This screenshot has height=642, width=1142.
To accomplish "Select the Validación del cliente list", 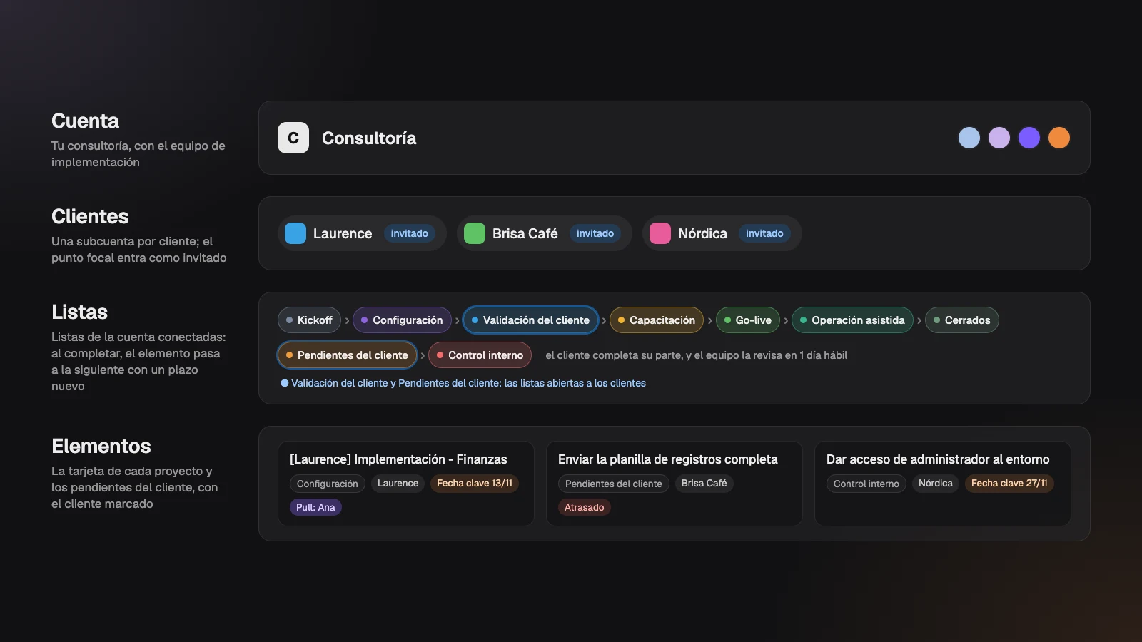I will 530,320.
